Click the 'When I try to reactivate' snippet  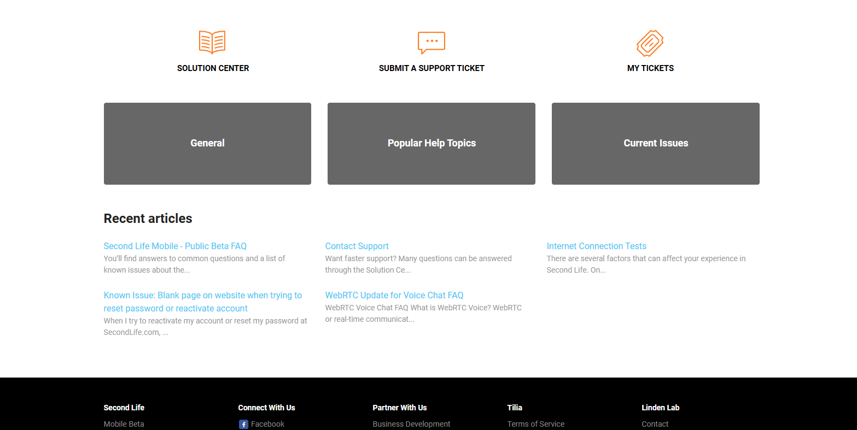click(x=206, y=326)
